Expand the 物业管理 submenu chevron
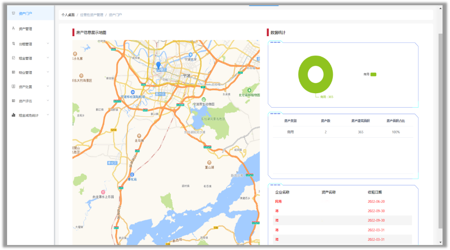 [x=48, y=72]
